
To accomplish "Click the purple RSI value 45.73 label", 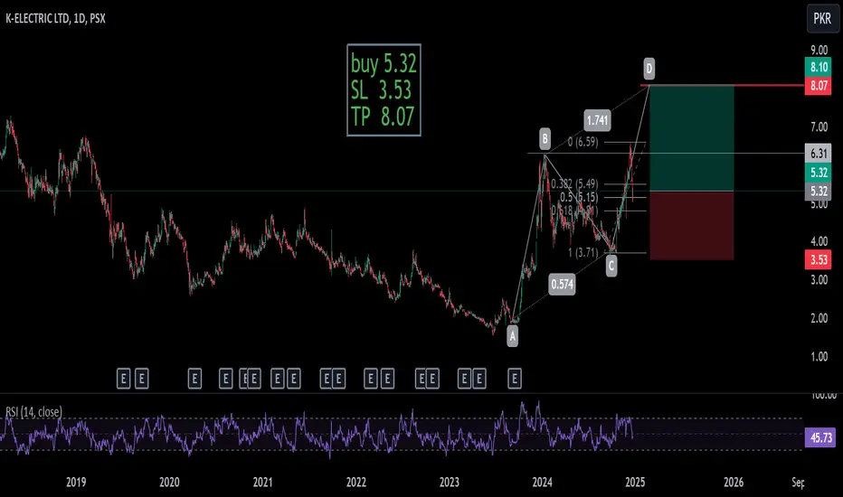I will 820,437.
